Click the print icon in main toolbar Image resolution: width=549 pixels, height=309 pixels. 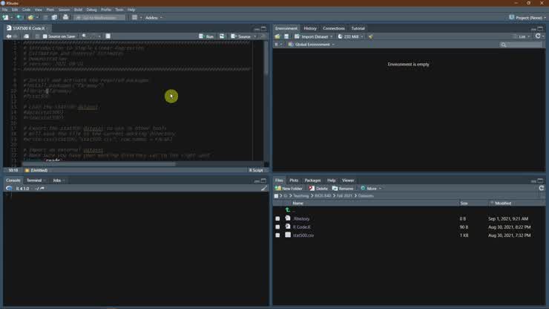pos(65,17)
